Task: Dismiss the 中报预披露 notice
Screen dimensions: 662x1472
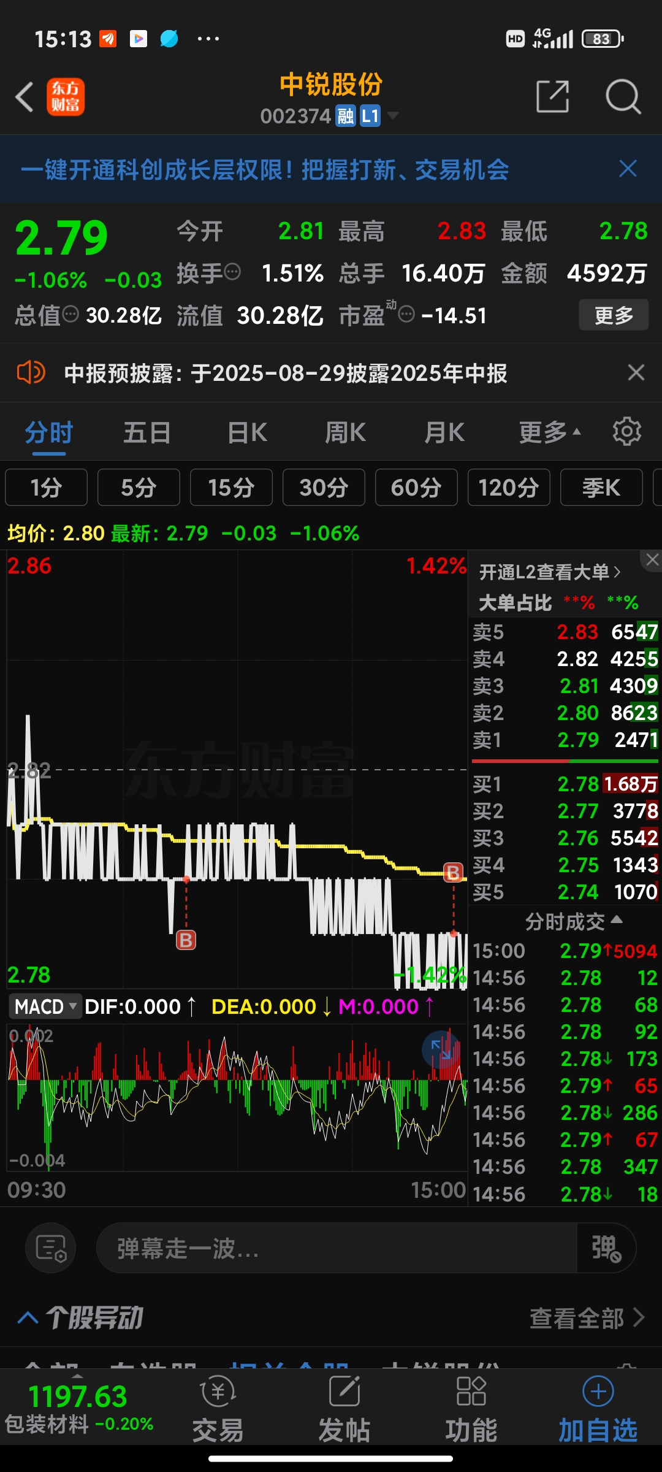Action: 636,372
